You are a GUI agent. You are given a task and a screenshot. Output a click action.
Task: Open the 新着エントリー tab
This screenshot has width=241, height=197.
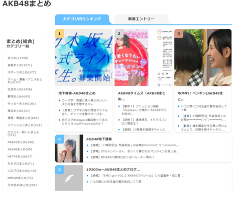[x=141, y=19]
